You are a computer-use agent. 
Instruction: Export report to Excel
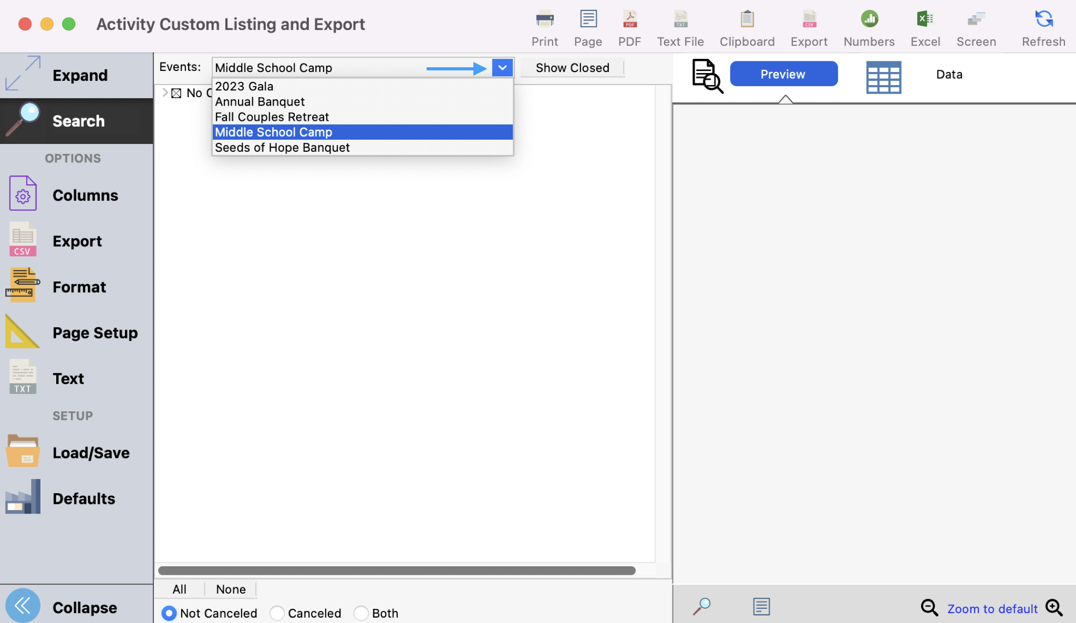pos(925,20)
